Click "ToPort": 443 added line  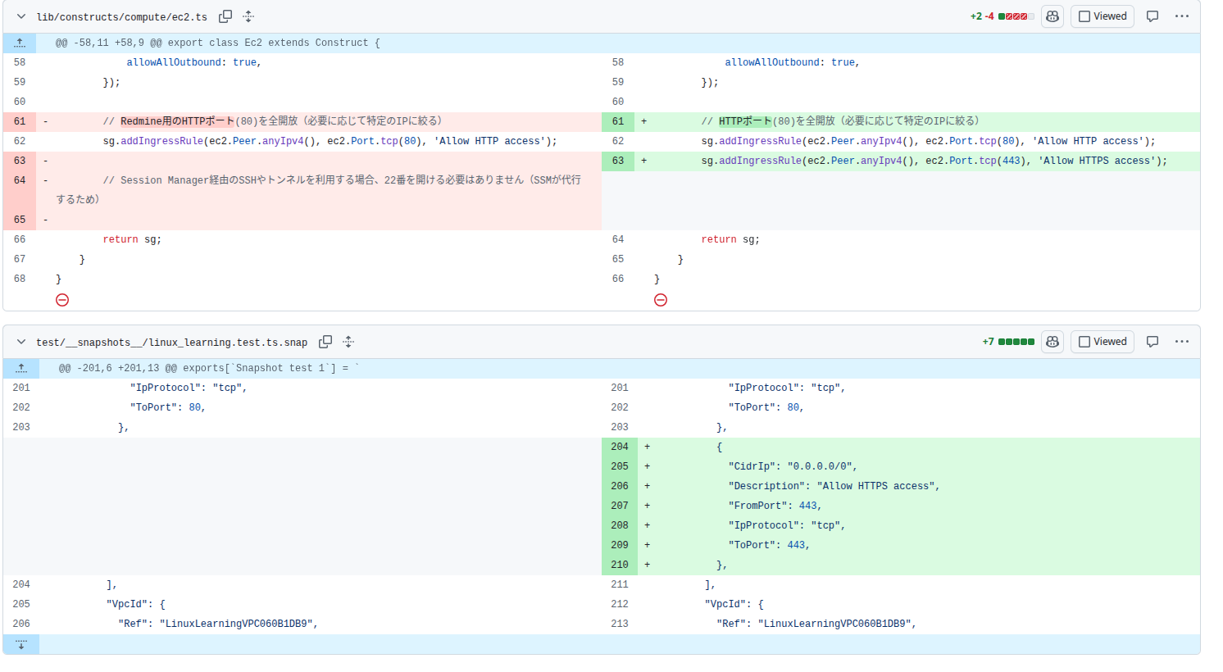coord(769,545)
